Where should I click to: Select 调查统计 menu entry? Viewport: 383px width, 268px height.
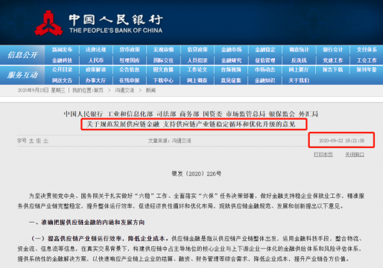(x=299, y=50)
